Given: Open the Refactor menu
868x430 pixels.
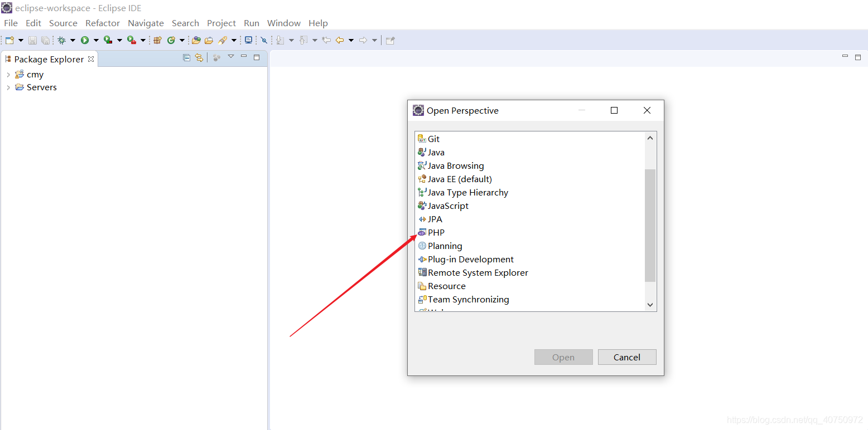Looking at the screenshot, I should (x=103, y=23).
